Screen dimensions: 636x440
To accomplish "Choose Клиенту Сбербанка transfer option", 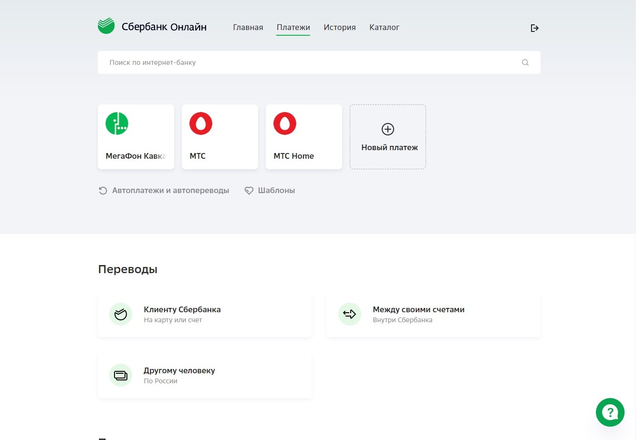I will (205, 314).
